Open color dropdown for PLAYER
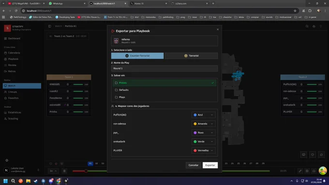329x185 pixels. click(x=203, y=150)
